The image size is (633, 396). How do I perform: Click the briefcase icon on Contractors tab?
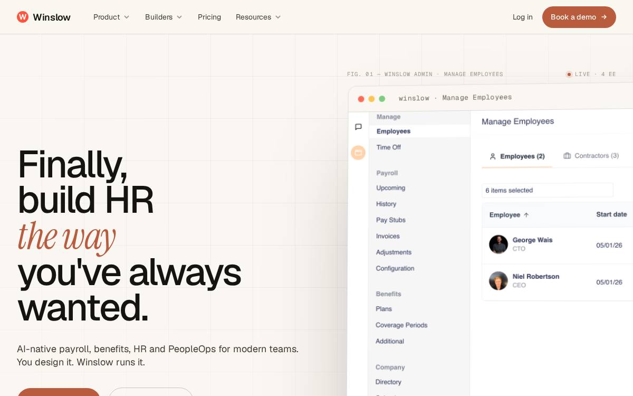[567, 156]
